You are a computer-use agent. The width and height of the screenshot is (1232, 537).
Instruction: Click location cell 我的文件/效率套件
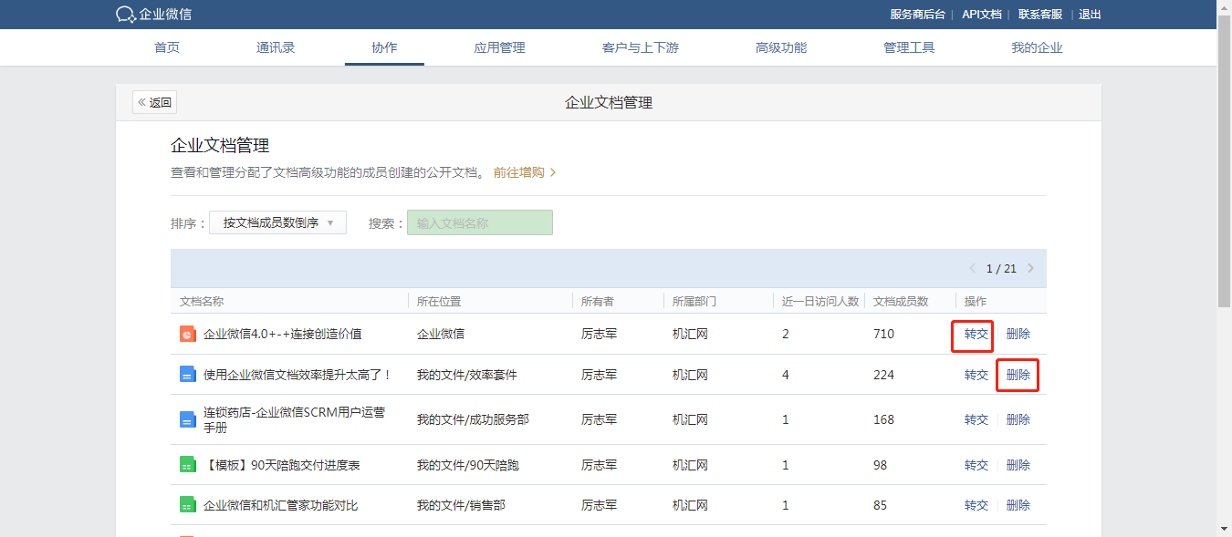(x=467, y=375)
